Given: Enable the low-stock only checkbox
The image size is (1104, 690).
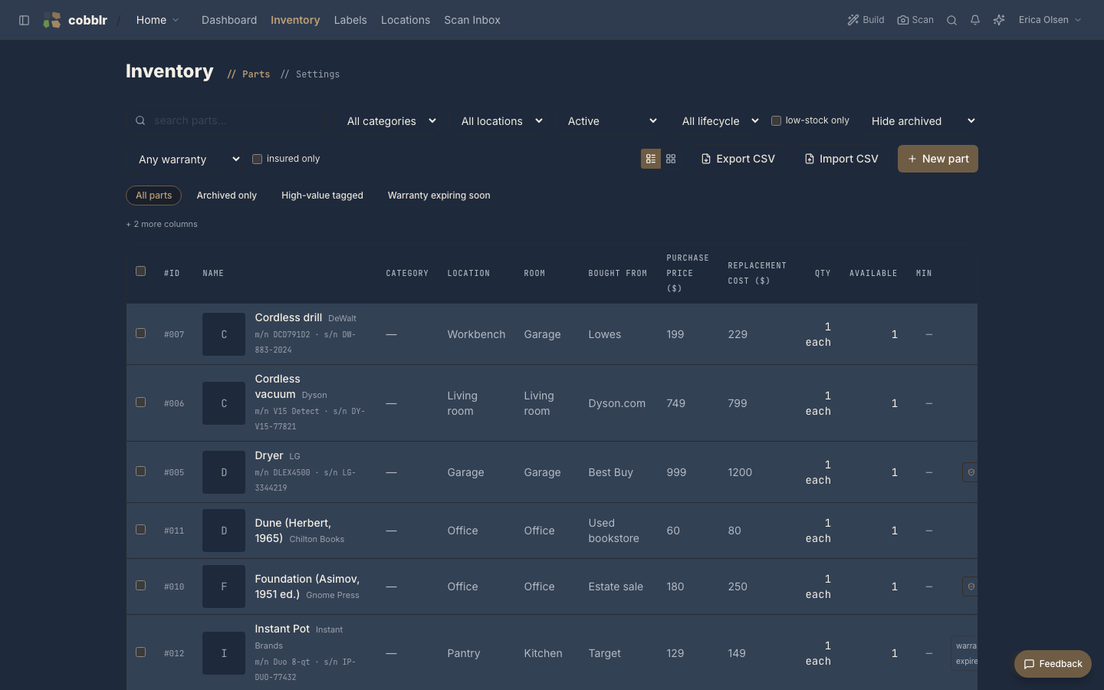Looking at the screenshot, I should pyautogui.click(x=776, y=120).
